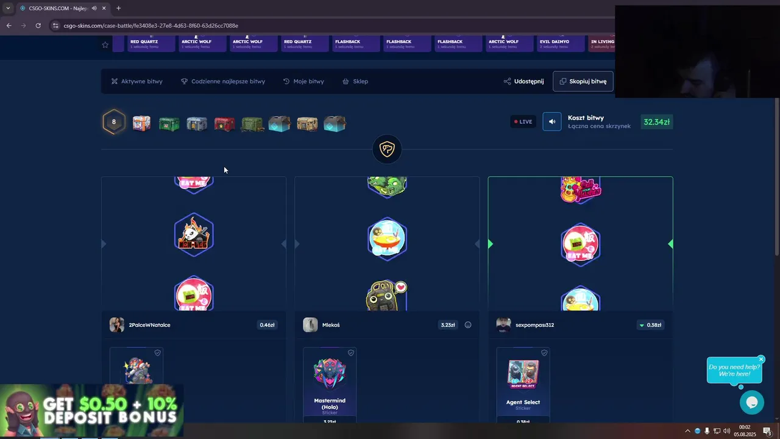Click the 'Do you need help?' message
Image resolution: width=780 pixels, height=439 pixels.
point(734,370)
